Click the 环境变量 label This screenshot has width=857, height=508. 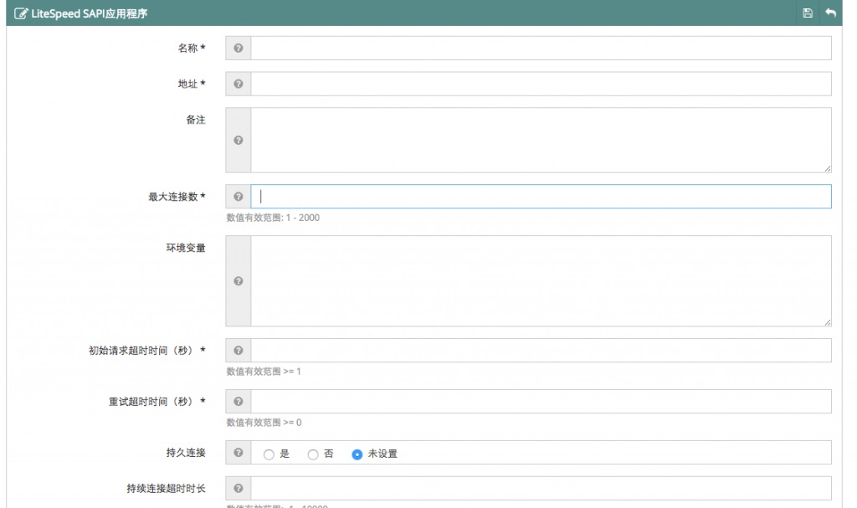186,248
